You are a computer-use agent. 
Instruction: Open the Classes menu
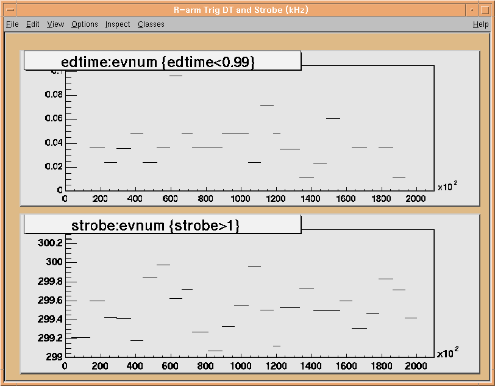pos(151,24)
